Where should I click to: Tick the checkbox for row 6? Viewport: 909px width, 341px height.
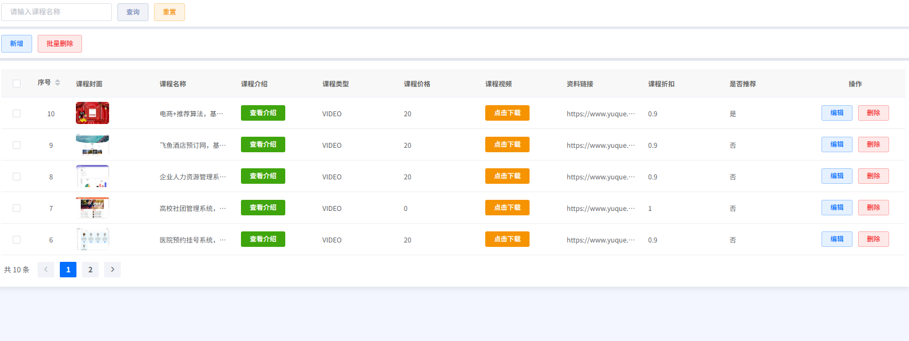[x=17, y=240]
